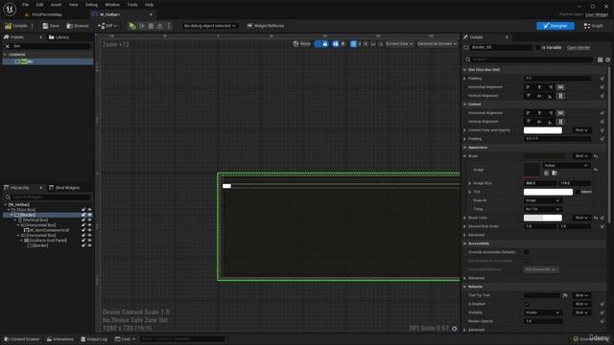The height and width of the screenshot is (345, 614).
Task: Collapse the Vertical Box hierarchy node
Action: [15, 220]
